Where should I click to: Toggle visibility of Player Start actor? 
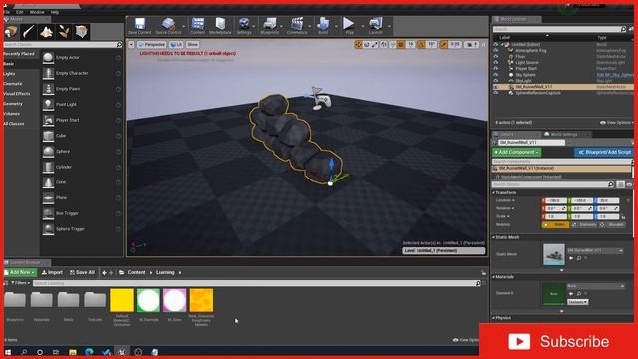(496, 69)
